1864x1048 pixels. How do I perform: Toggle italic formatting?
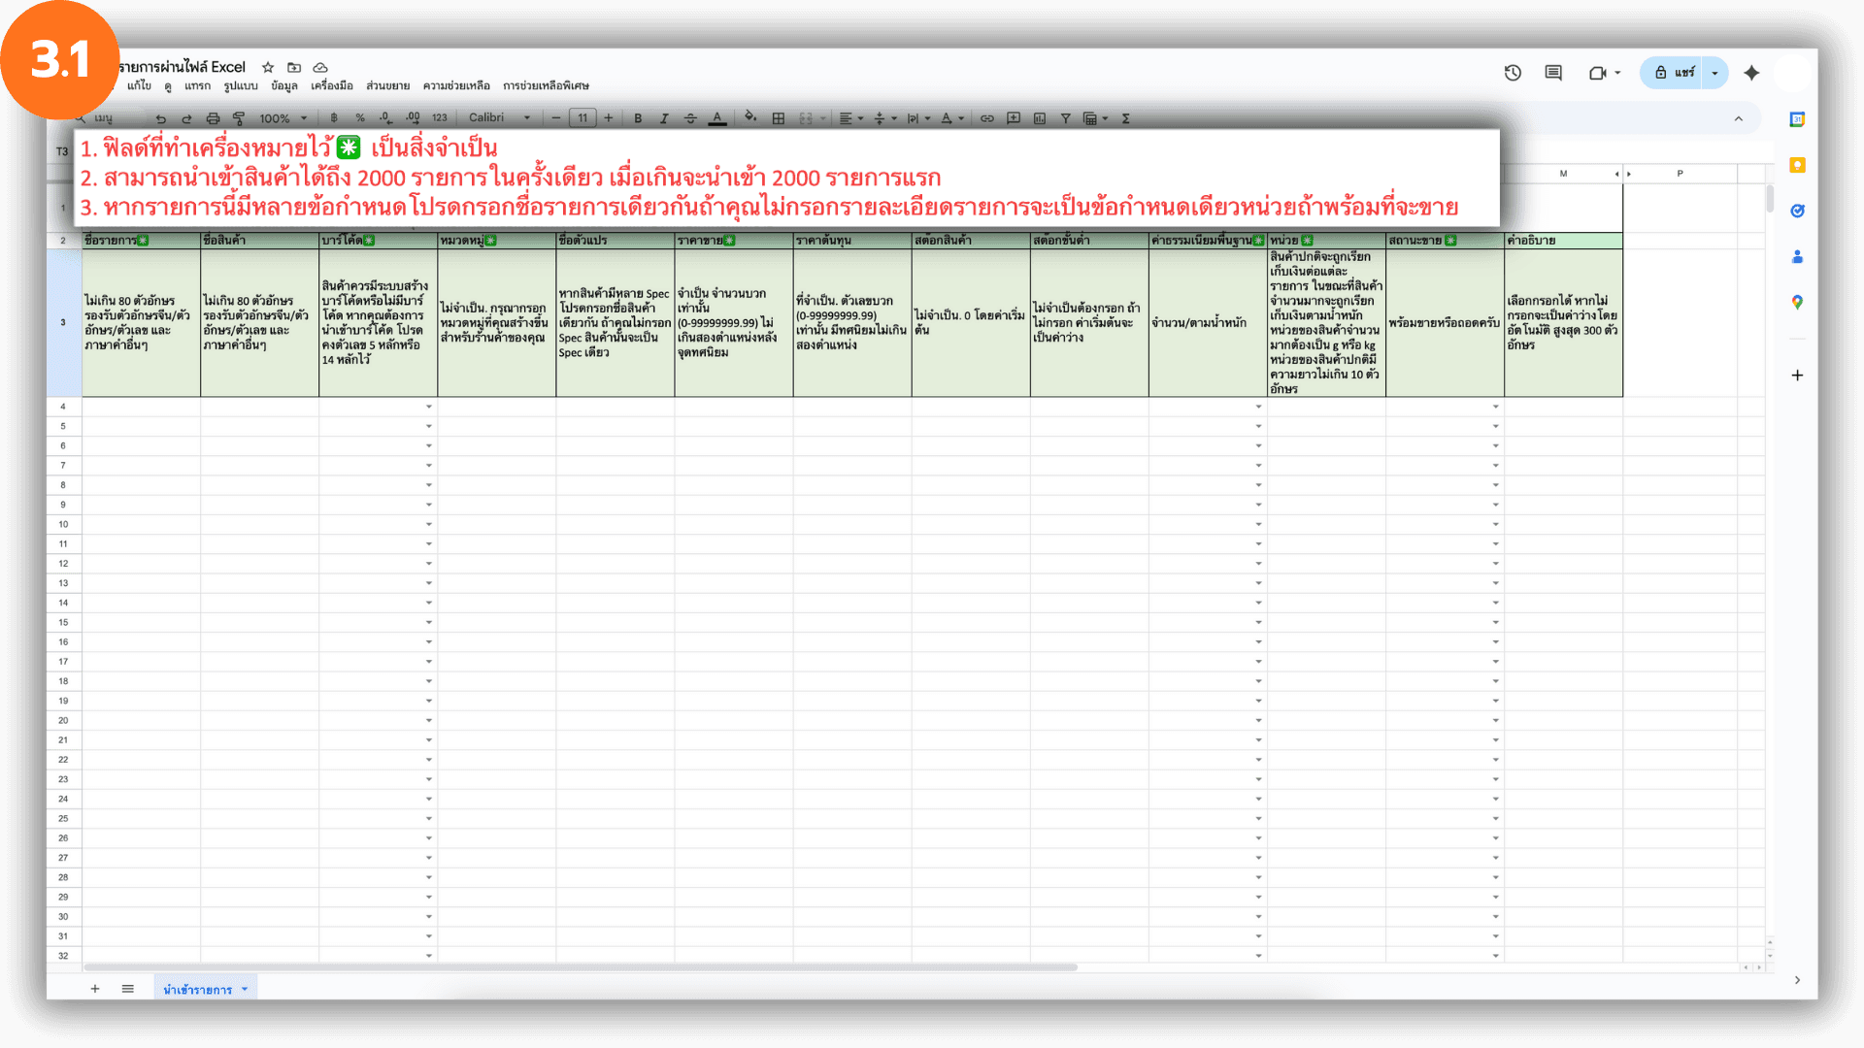click(664, 118)
